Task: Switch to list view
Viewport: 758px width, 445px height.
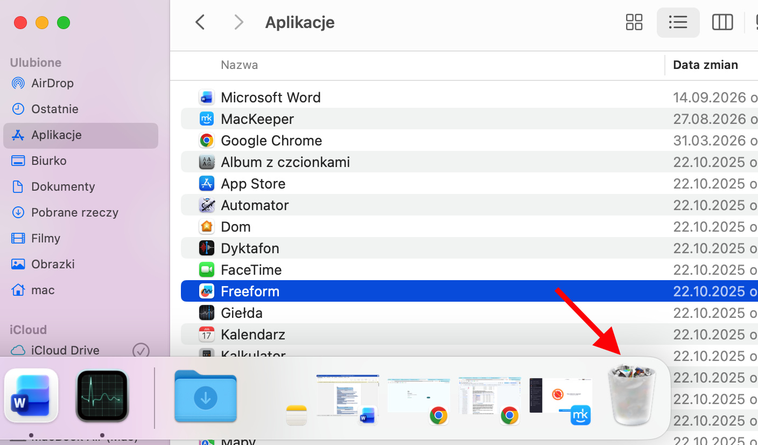Action: coord(678,22)
